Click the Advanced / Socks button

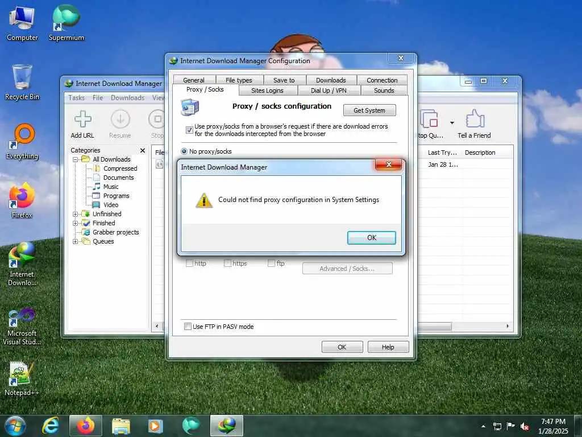point(347,269)
